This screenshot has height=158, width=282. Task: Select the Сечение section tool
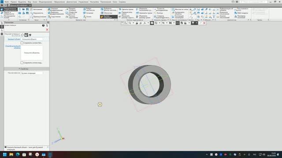tap(88, 13)
